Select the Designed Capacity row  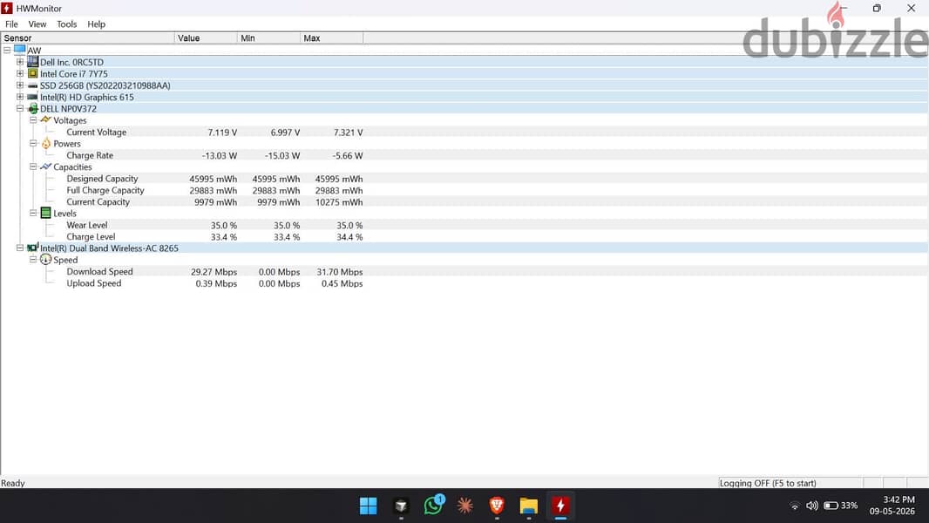coord(464,179)
